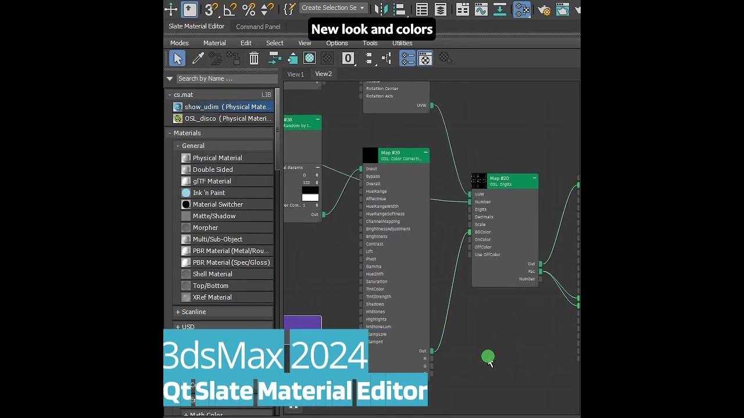Select the Multi/Sub-Object material entry
This screenshot has width=744, height=418.
pyautogui.click(x=226, y=239)
